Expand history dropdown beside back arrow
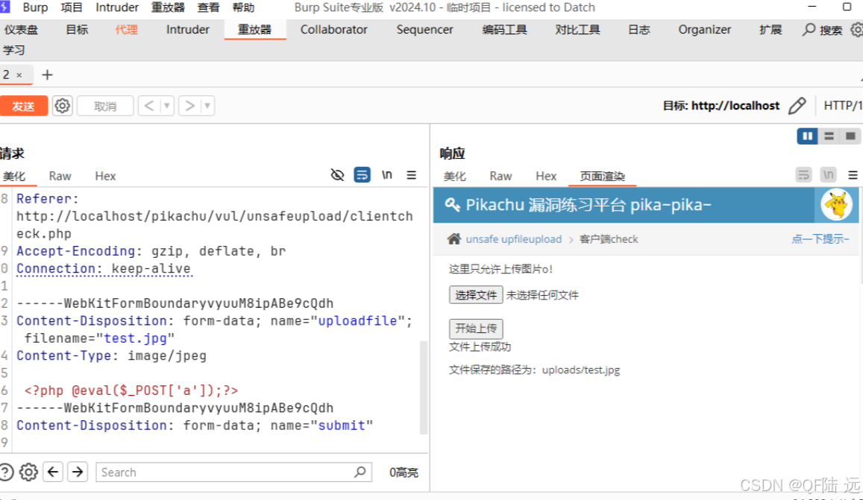This screenshot has width=863, height=500. click(x=166, y=106)
